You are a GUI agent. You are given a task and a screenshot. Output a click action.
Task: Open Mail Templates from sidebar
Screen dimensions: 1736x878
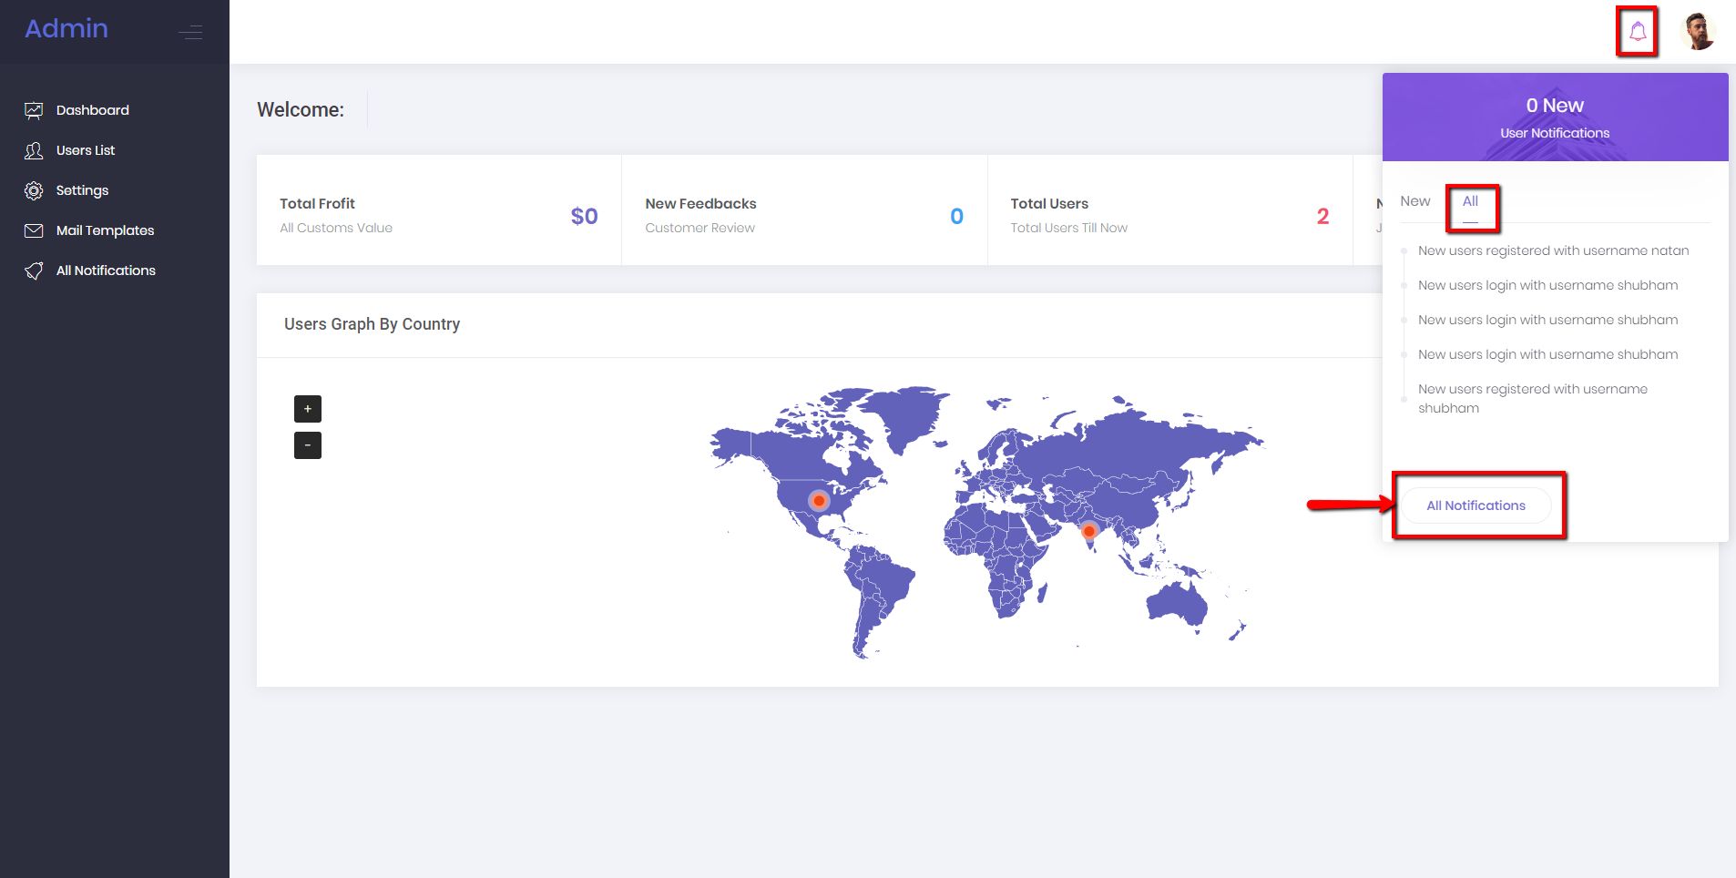click(105, 230)
